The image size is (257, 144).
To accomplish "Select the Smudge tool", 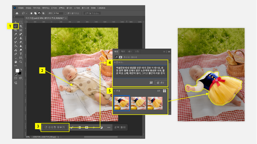I will (x=15, y=50).
